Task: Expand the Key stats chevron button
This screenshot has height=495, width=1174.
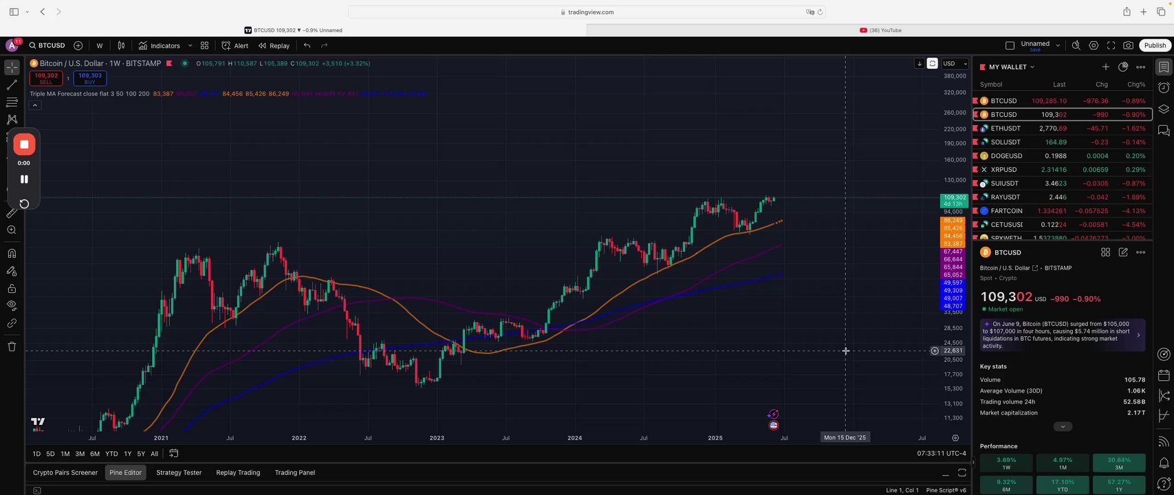Action: [1063, 426]
